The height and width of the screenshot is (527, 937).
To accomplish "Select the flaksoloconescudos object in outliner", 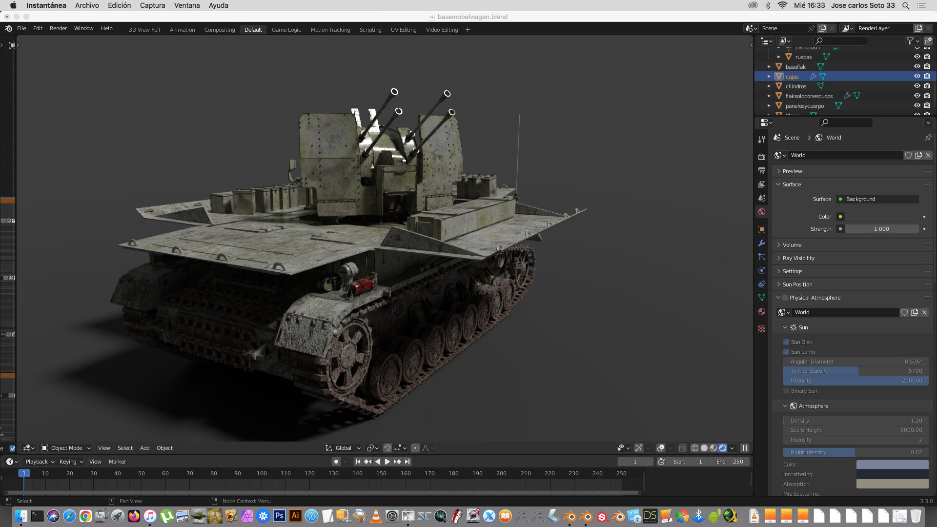I will [809, 96].
